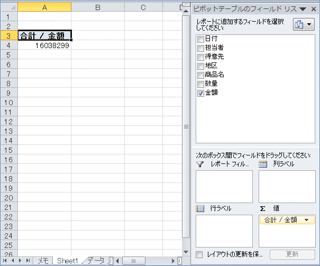This screenshot has width=320, height=266.
Task: Select column C header
Action: (143, 7)
